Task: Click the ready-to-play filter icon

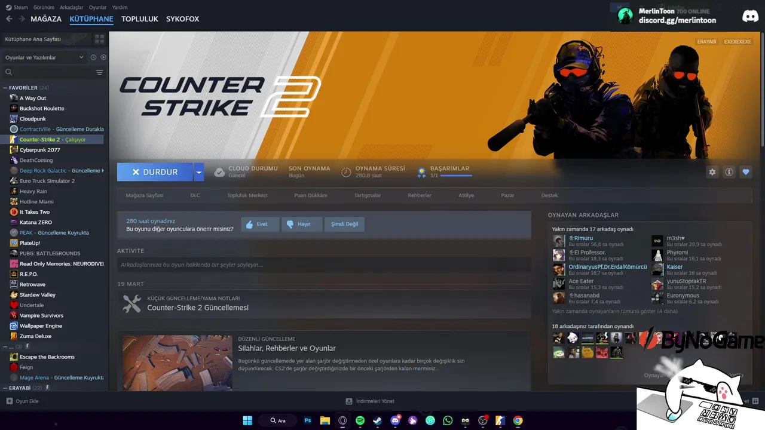Action: click(x=103, y=57)
